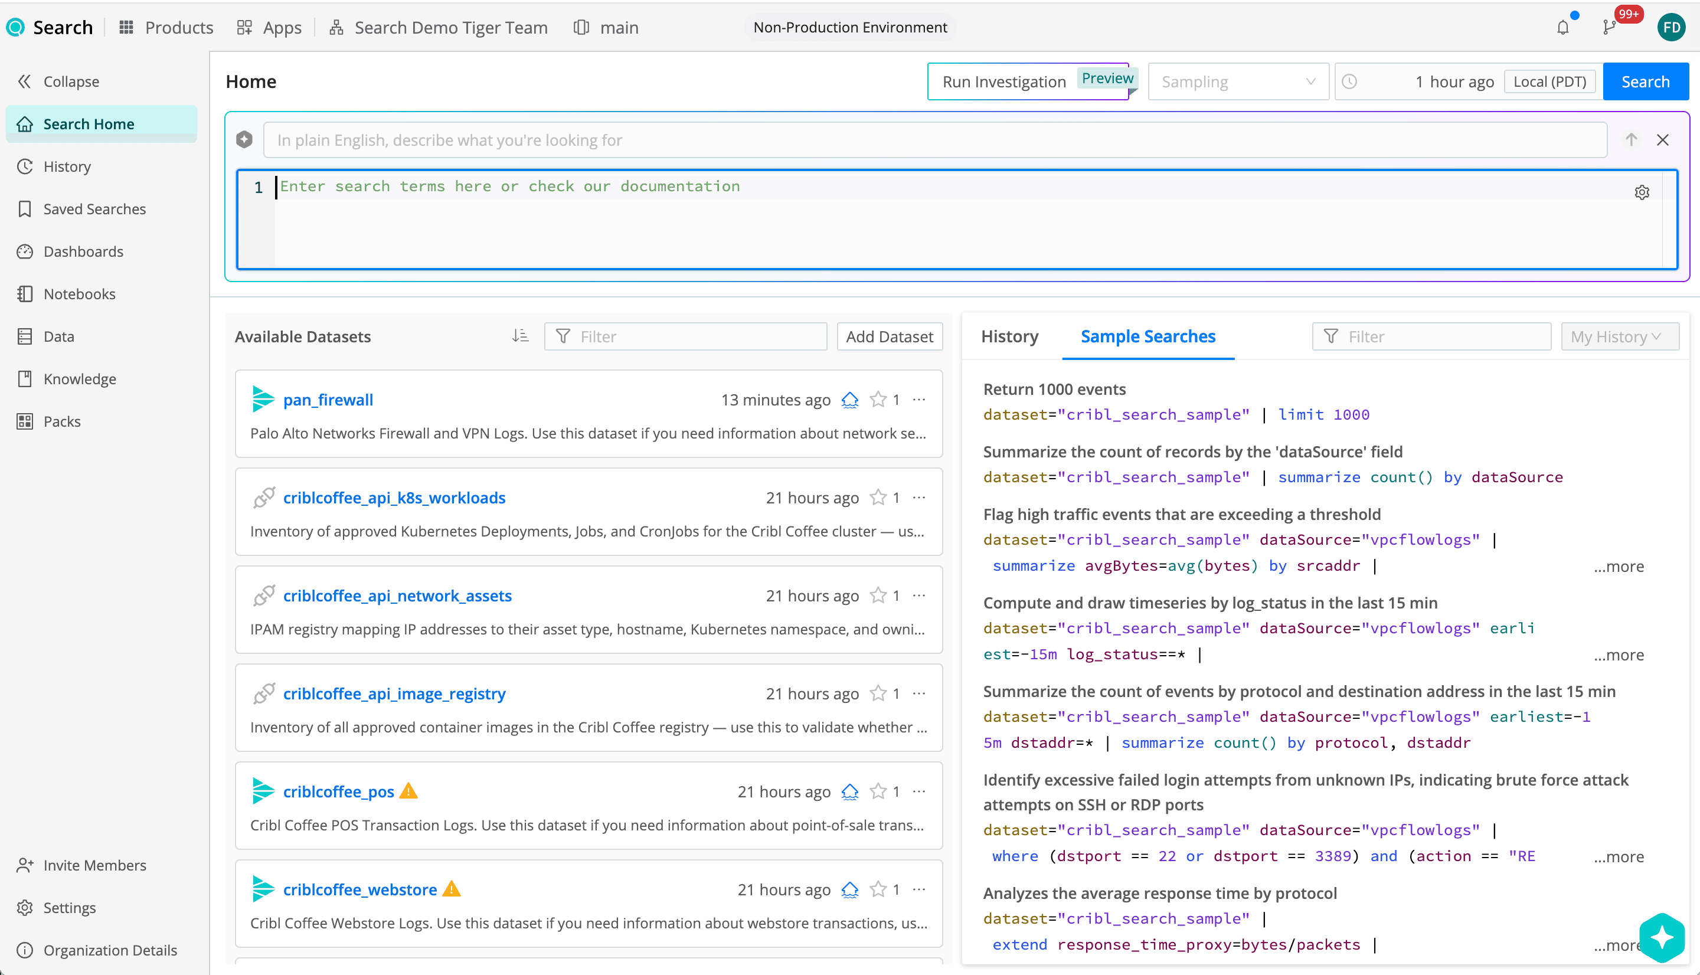Open Dashboards in the sidebar
This screenshot has width=1700, height=975.
pyautogui.click(x=83, y=251)
